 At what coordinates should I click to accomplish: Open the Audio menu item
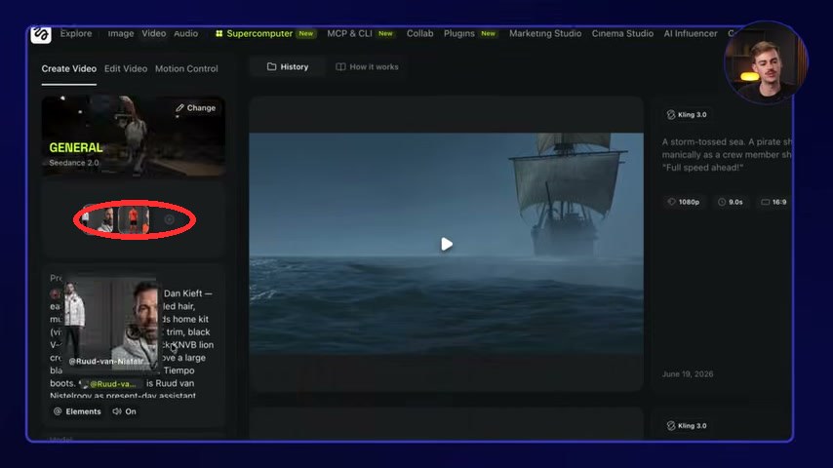coord(186,33)
